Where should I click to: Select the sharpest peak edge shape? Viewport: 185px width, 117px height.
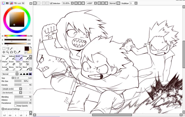point(21,74)
